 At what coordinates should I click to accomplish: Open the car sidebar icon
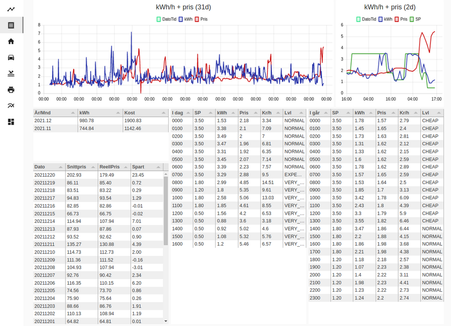[x=11, y=57]
